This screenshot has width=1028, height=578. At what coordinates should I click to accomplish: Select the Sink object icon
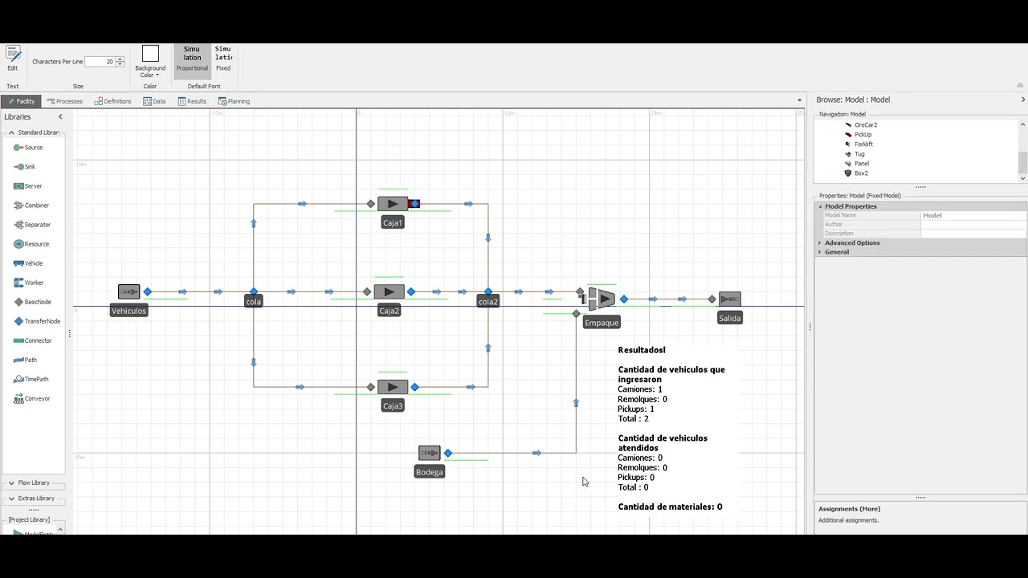(x=18, y=167)
